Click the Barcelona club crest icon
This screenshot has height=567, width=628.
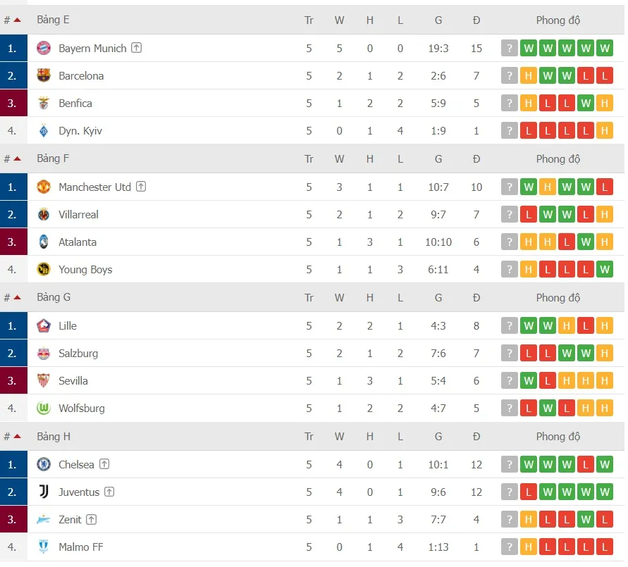tap(44, 76)
